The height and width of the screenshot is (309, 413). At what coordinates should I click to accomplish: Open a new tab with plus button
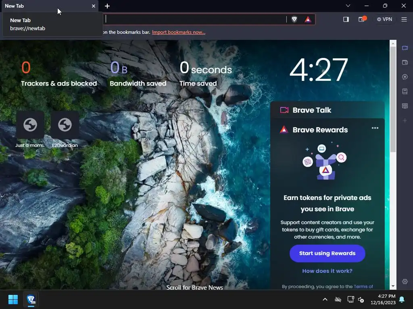(107, 6)
